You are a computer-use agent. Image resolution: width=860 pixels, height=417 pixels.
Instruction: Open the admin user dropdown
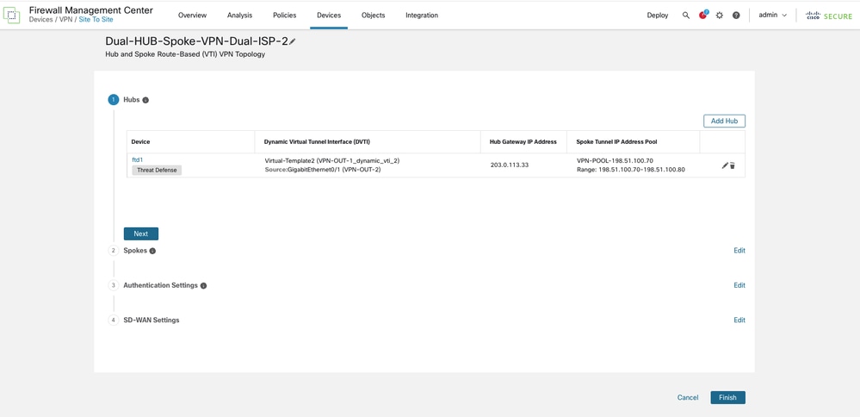tap(773, 16)
